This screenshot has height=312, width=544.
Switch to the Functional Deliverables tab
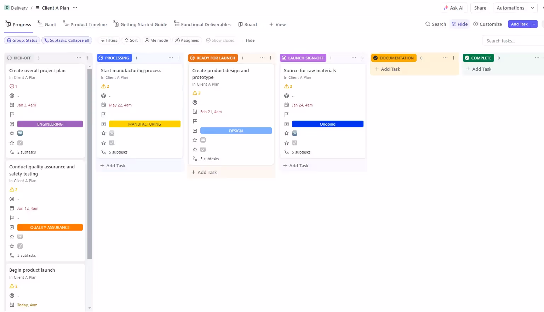[x=202, y=24]
